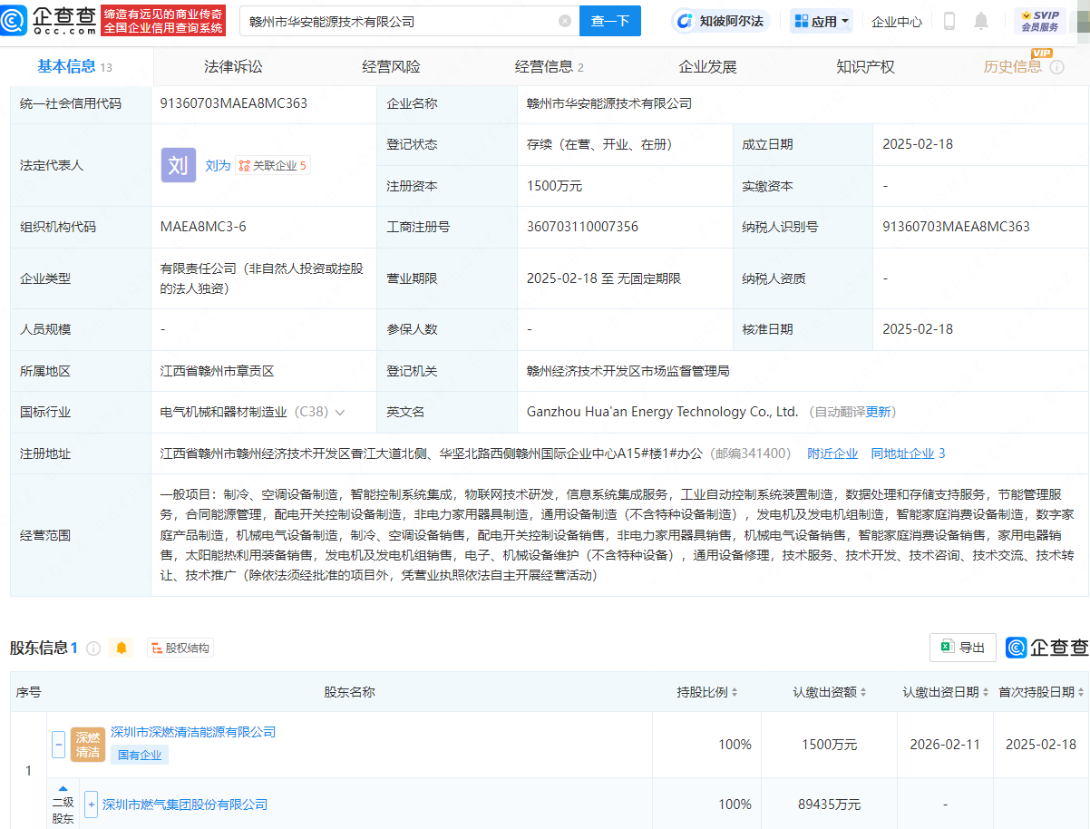Open the mobile app phone icon

pyautogui.click(x=949, y=21)
